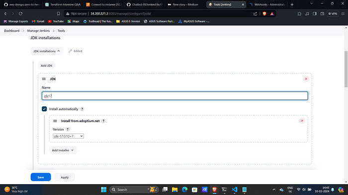This screenshot has height=195, width=348.
Task: Click the page vertical scrollbar thumb
Action: click(x=346, y=69)
